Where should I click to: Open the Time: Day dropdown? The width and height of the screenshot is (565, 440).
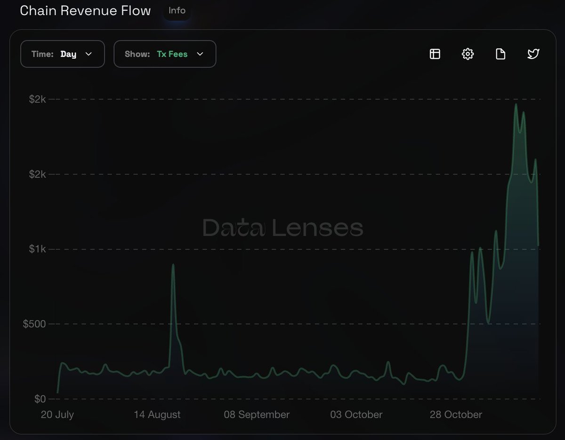pyautogui.click(x=63, y=54)
